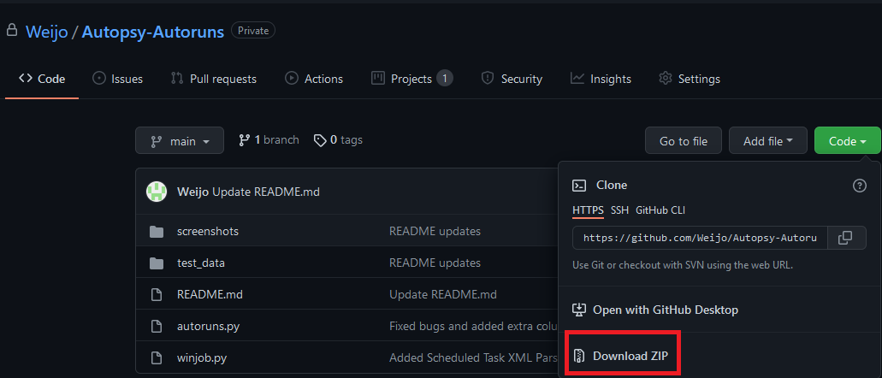This screenshot has width=882, height=378.
Task: Click the GitHub Desktop download icon
Action: (579, 310)
